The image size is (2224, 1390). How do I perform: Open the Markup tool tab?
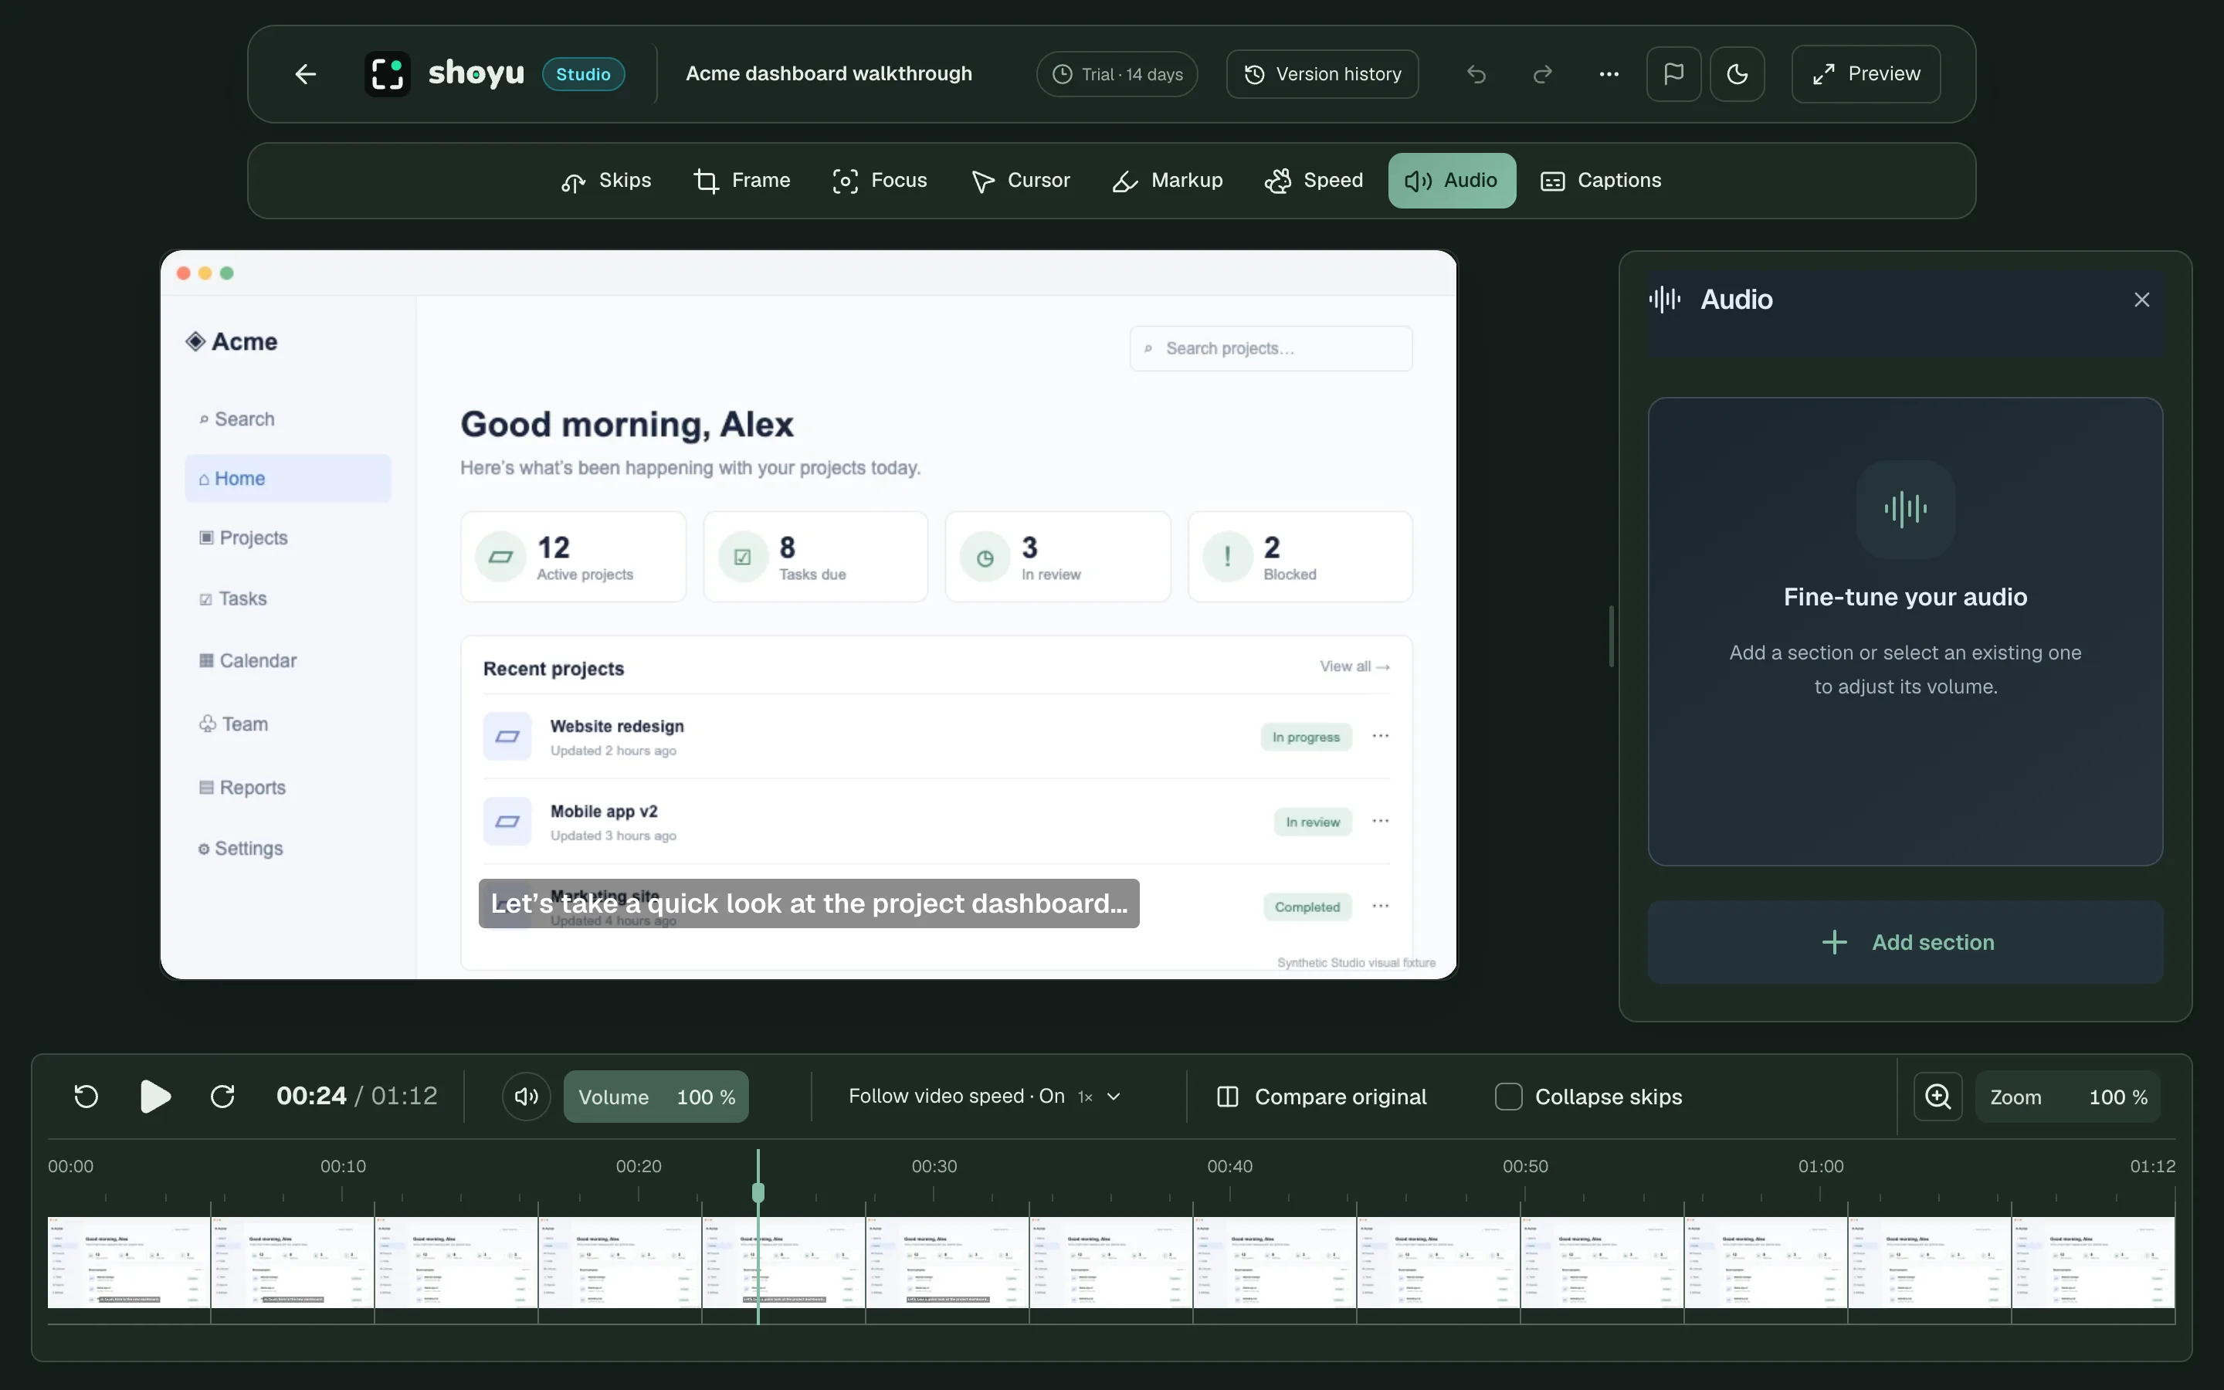1167,180
